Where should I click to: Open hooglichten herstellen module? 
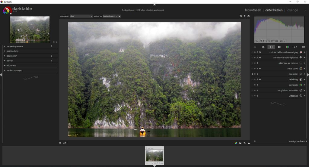tap(288, 90)
